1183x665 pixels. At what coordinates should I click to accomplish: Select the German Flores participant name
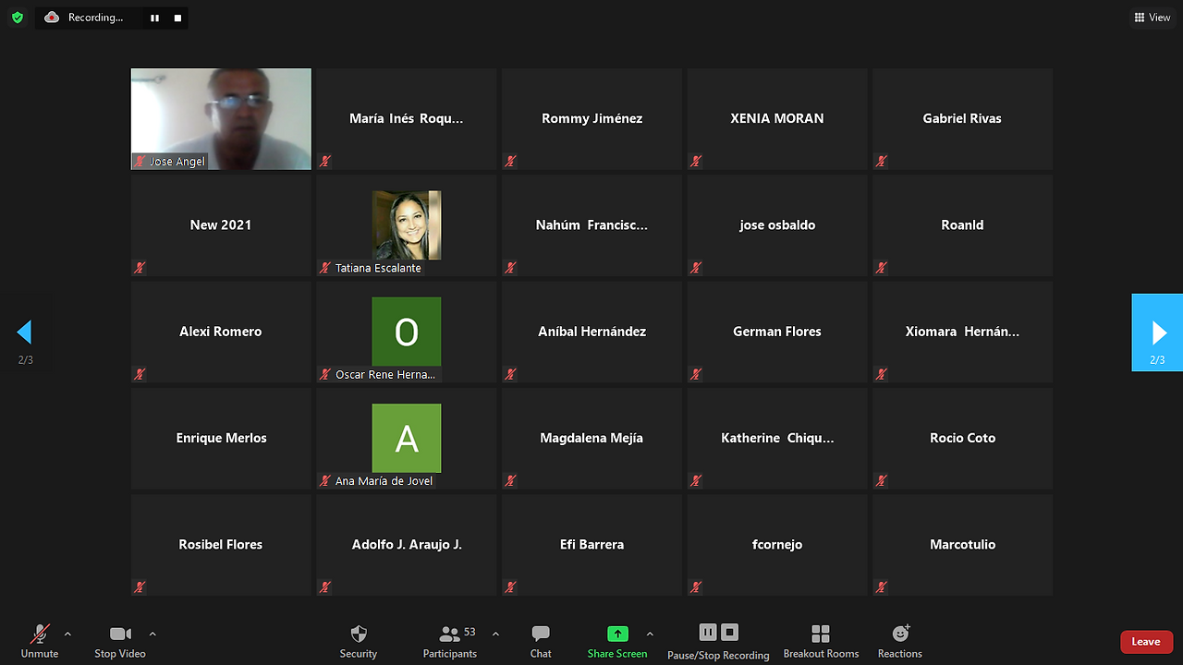pyautogui.click(x=777, y=331)
